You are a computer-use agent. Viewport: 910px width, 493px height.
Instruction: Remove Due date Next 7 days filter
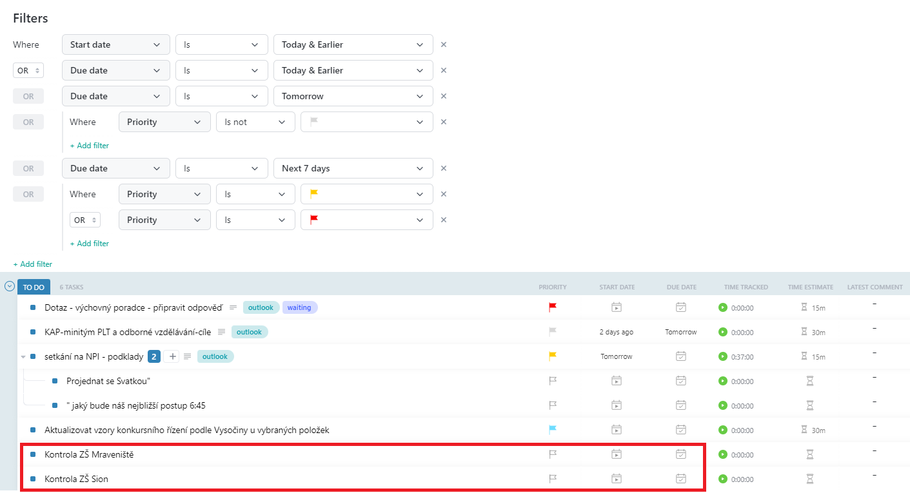(x=443, y=168)
